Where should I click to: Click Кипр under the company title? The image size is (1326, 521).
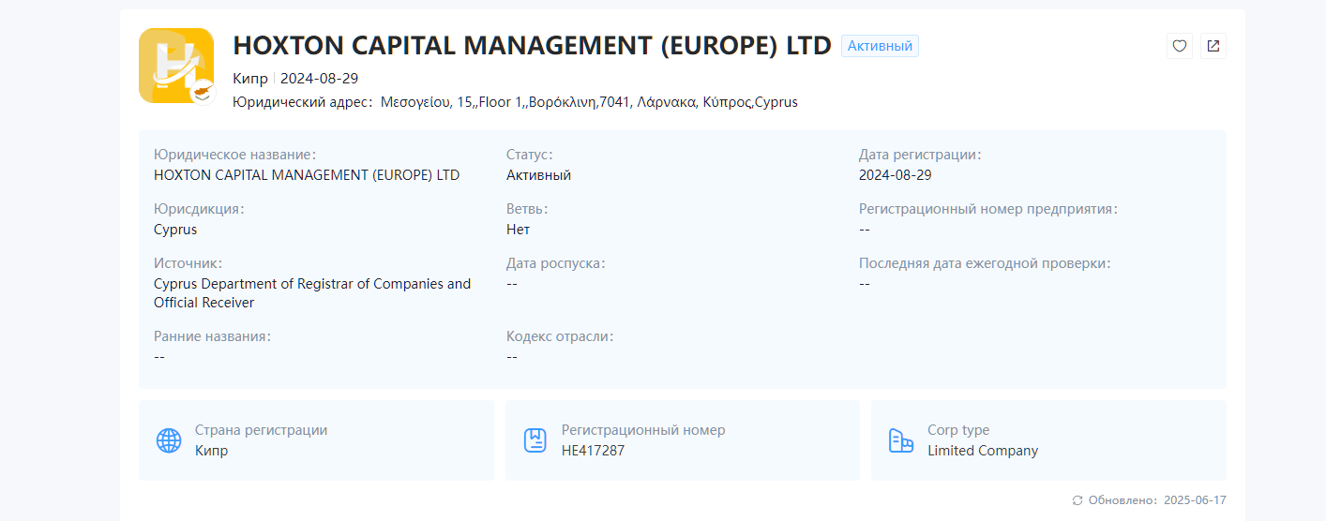click(250, 79)
